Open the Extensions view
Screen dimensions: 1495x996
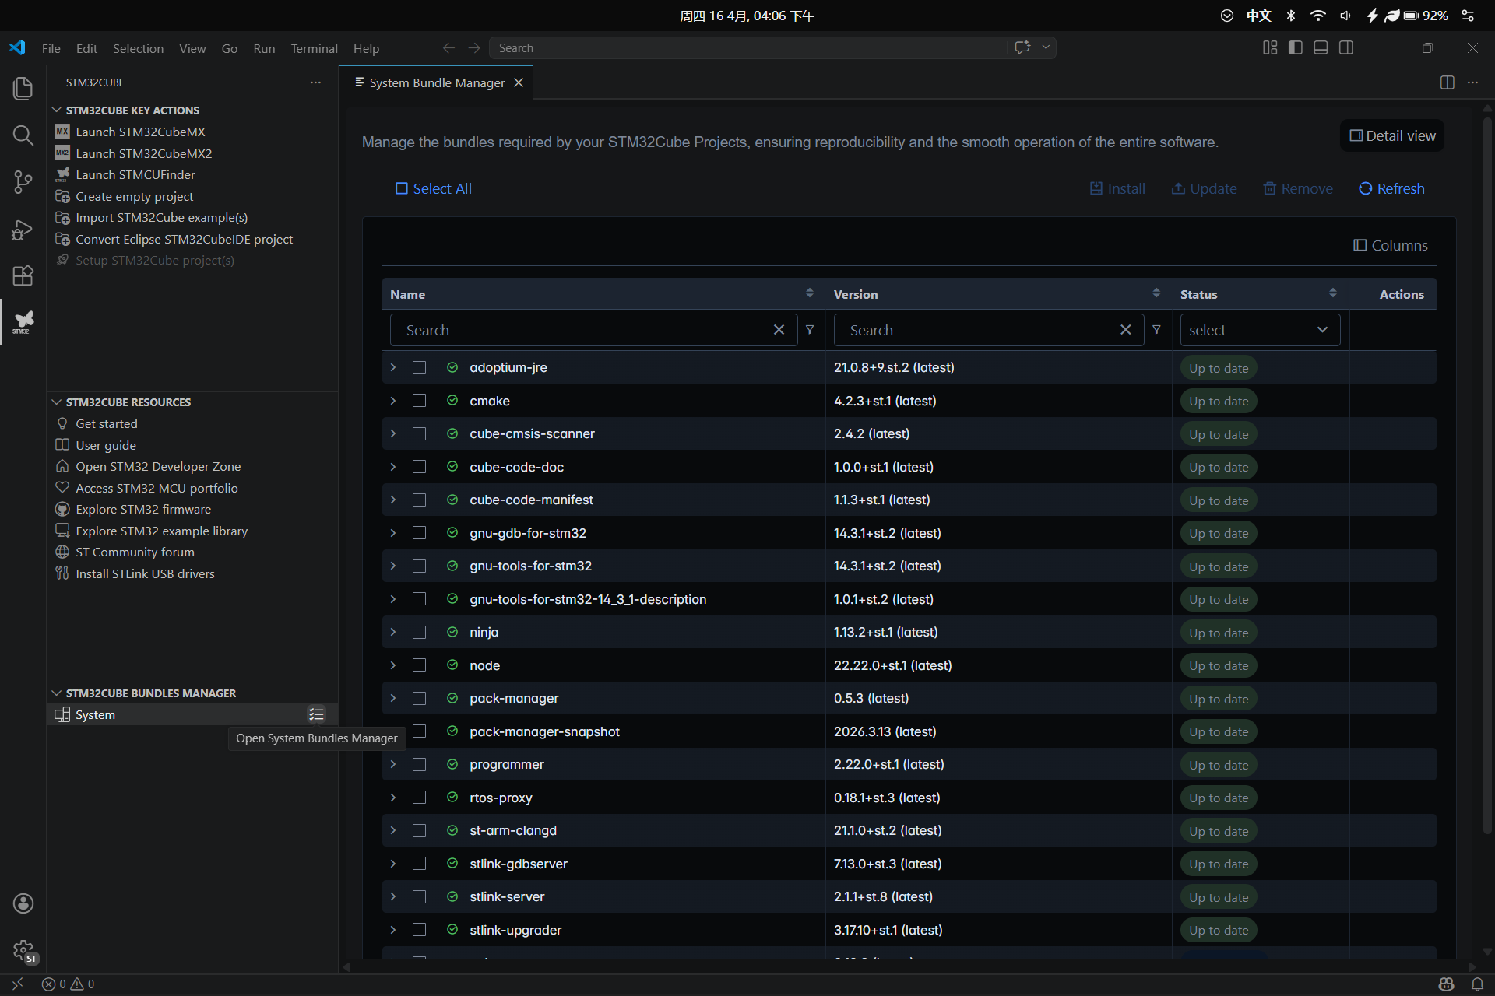[23, 275]
